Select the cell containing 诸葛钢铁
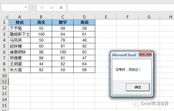The height and width of the screenshot is (111, 174). click(19, 52)
